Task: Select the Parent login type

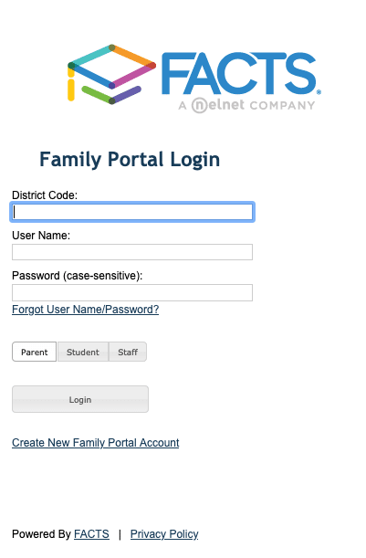Action: click(x=34, y=352)
